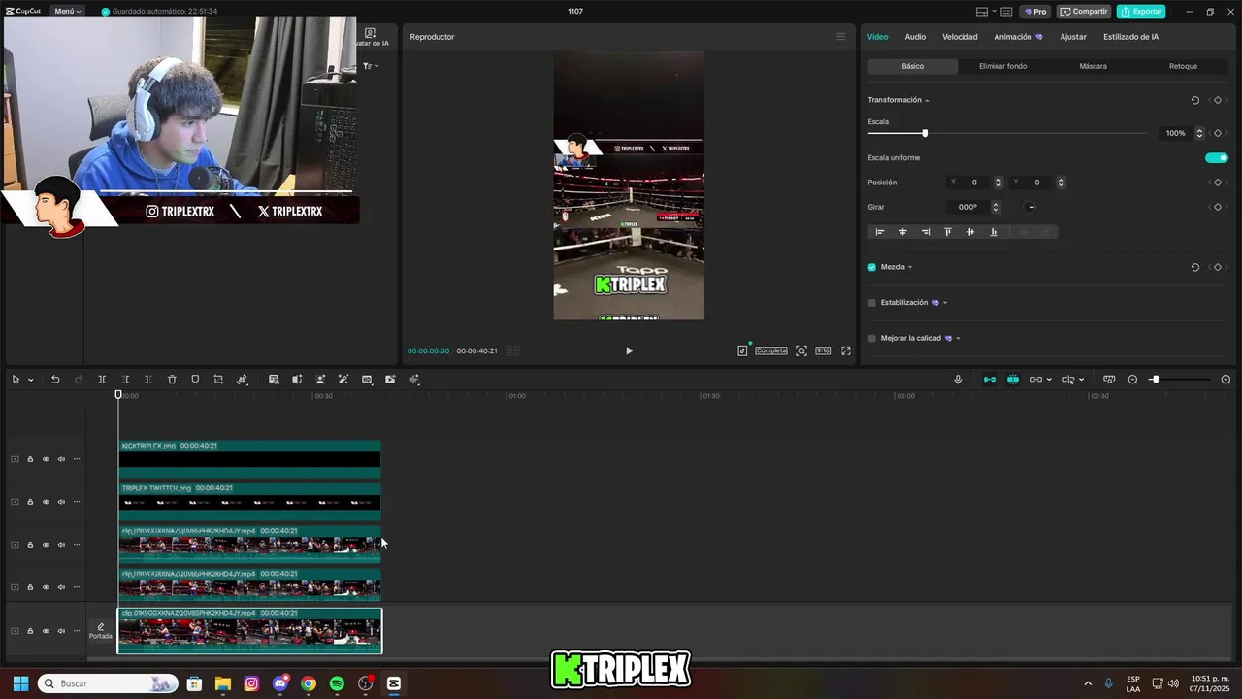Hide the KICKTRIPLEX.png track with eye icon
Screen dimensions: 1242x699
46,459
